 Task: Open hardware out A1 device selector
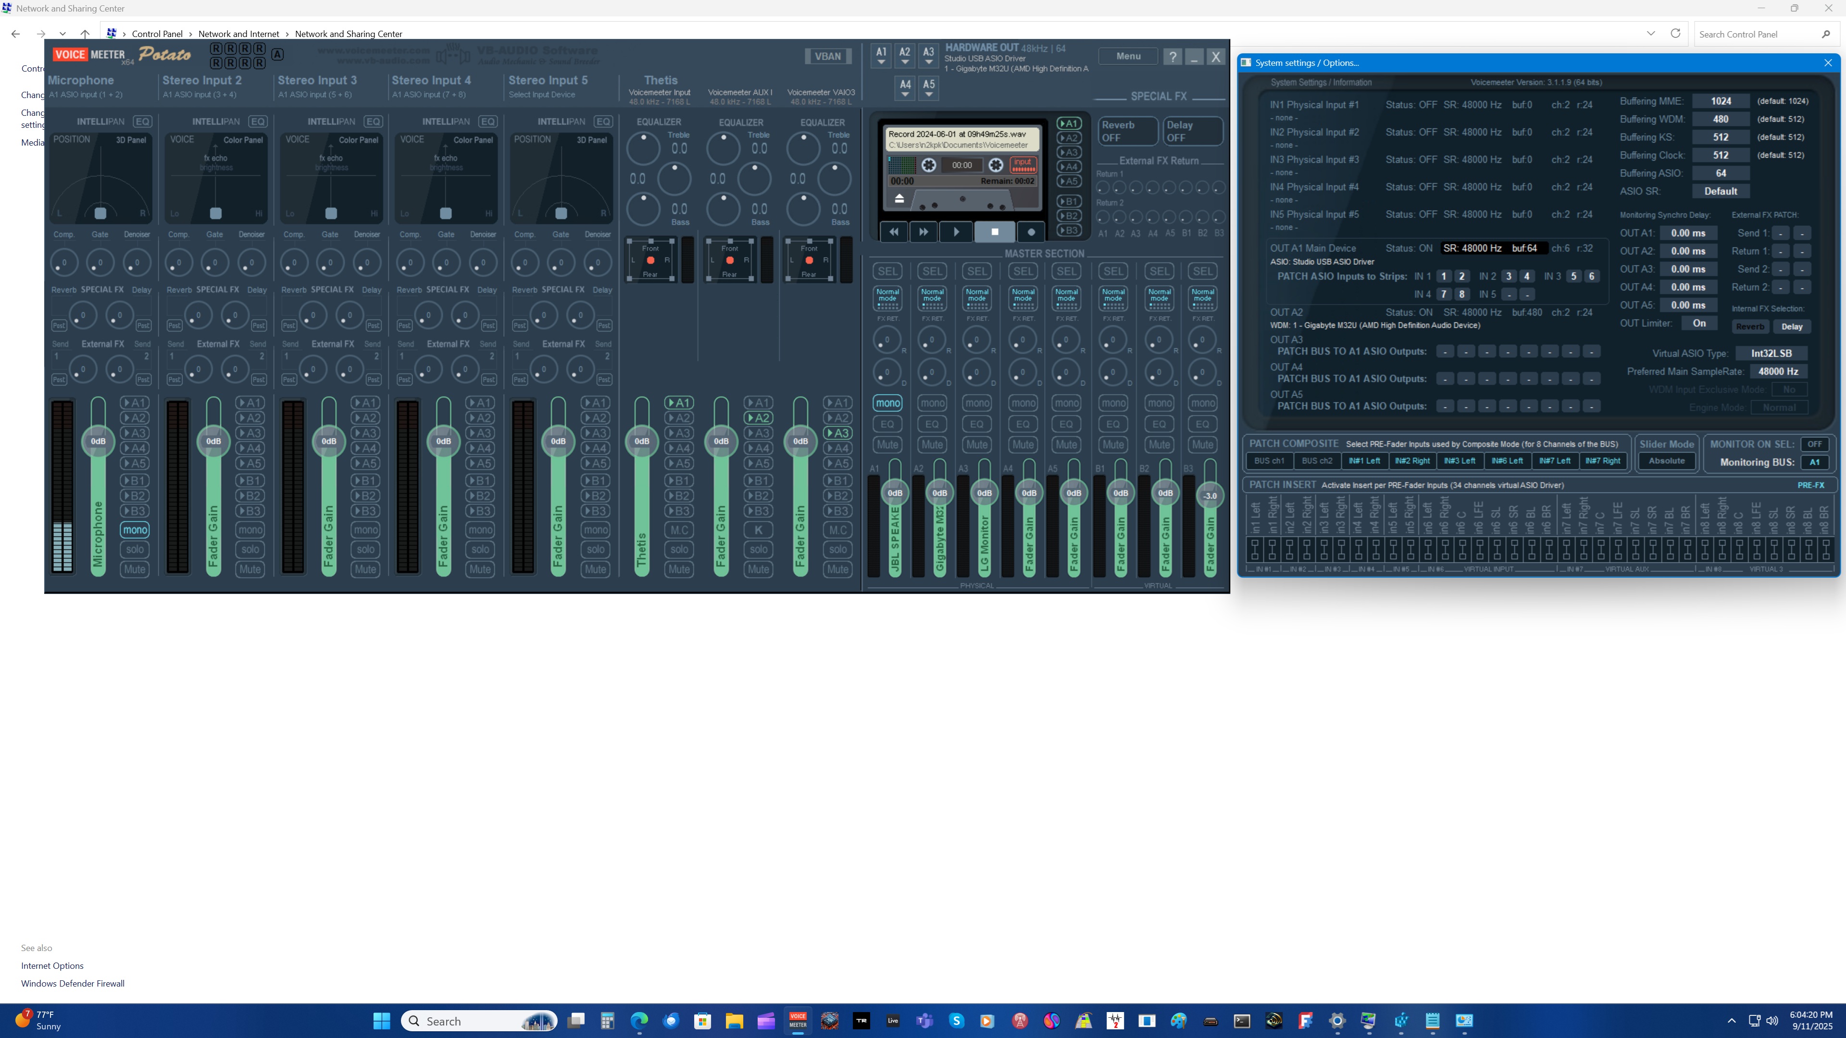[x=882, y=55]
